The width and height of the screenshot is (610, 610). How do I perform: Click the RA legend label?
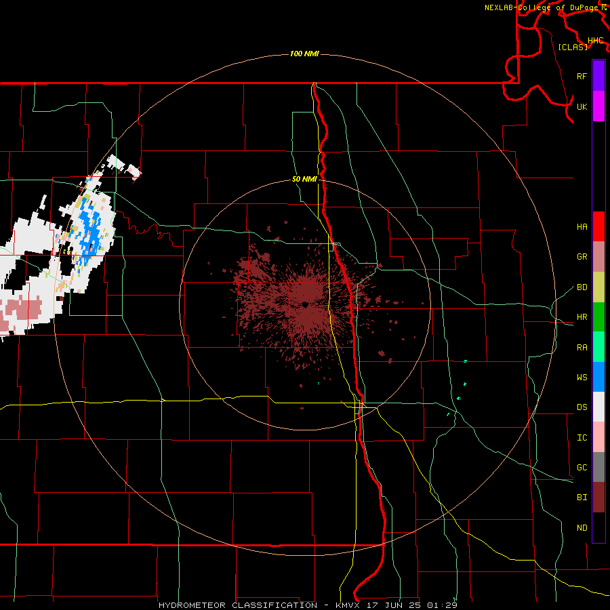582,348
